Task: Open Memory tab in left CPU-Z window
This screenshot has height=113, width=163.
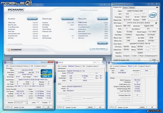Action: pyautogui.click(x=26, y=66)
